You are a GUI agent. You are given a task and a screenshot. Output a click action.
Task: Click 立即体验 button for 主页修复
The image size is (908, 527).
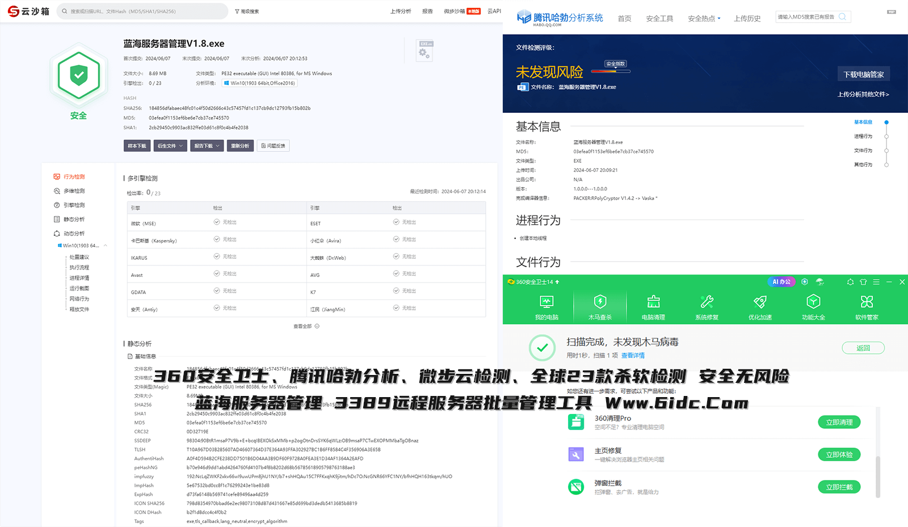point(839,454)
